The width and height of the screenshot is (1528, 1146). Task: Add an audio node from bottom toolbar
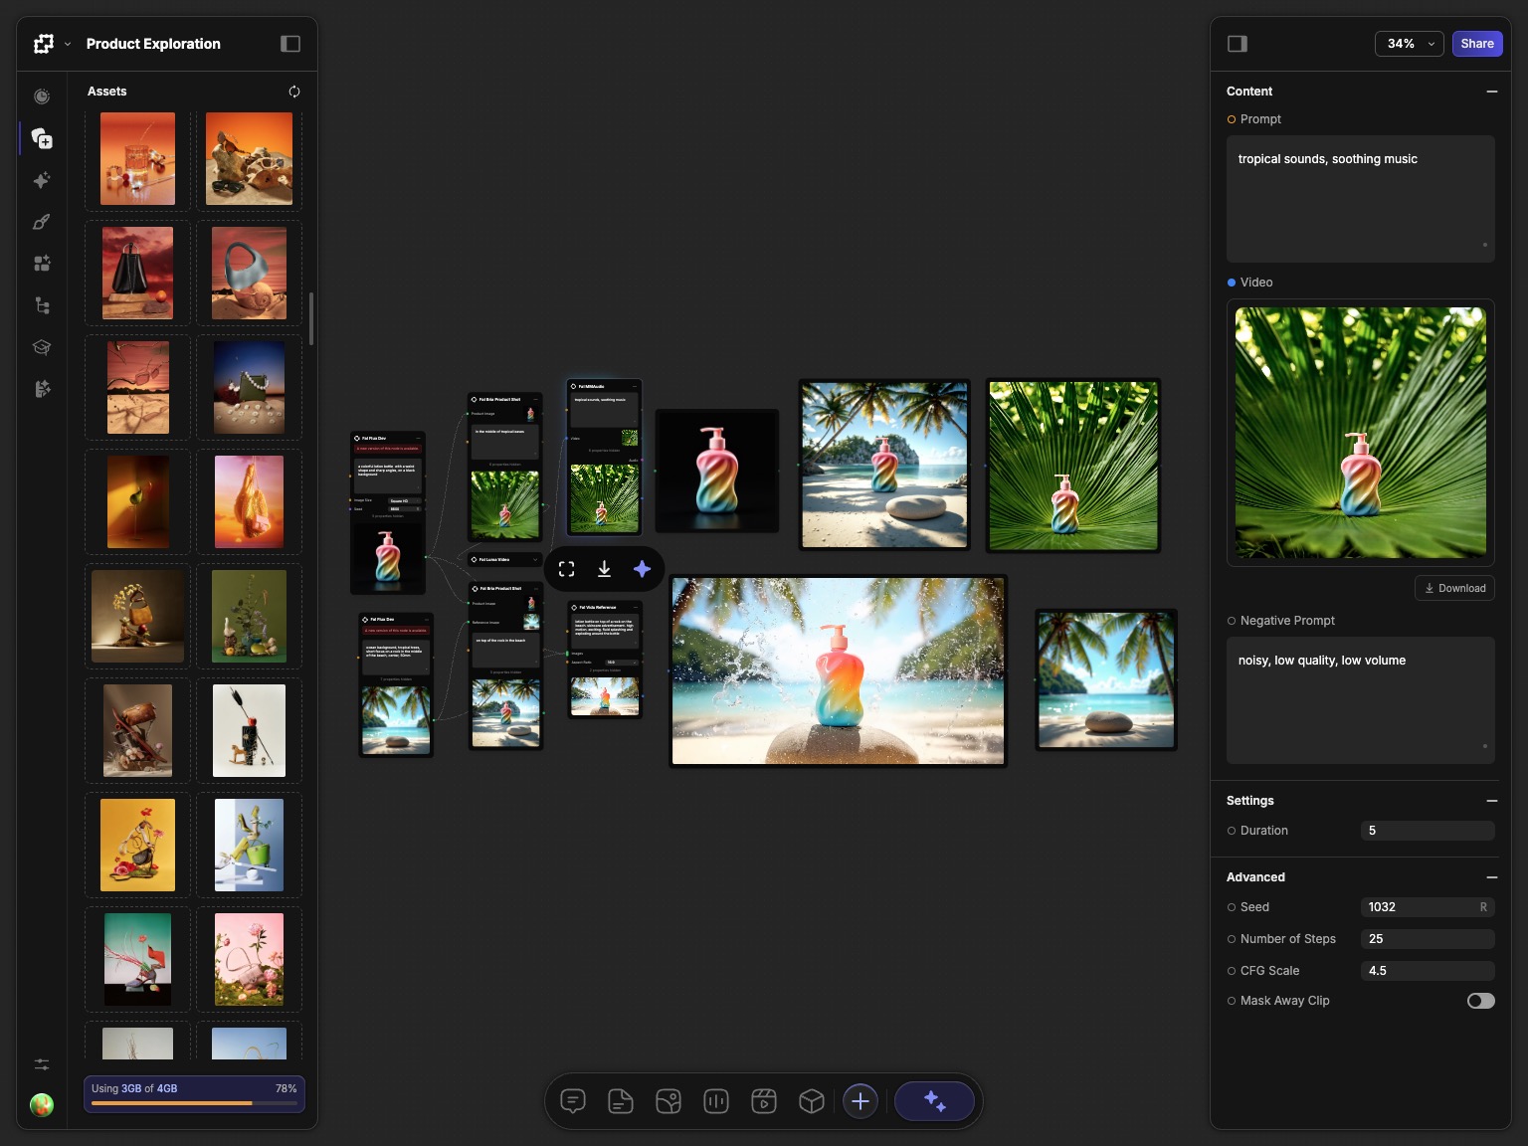(x=716, y=1101)
